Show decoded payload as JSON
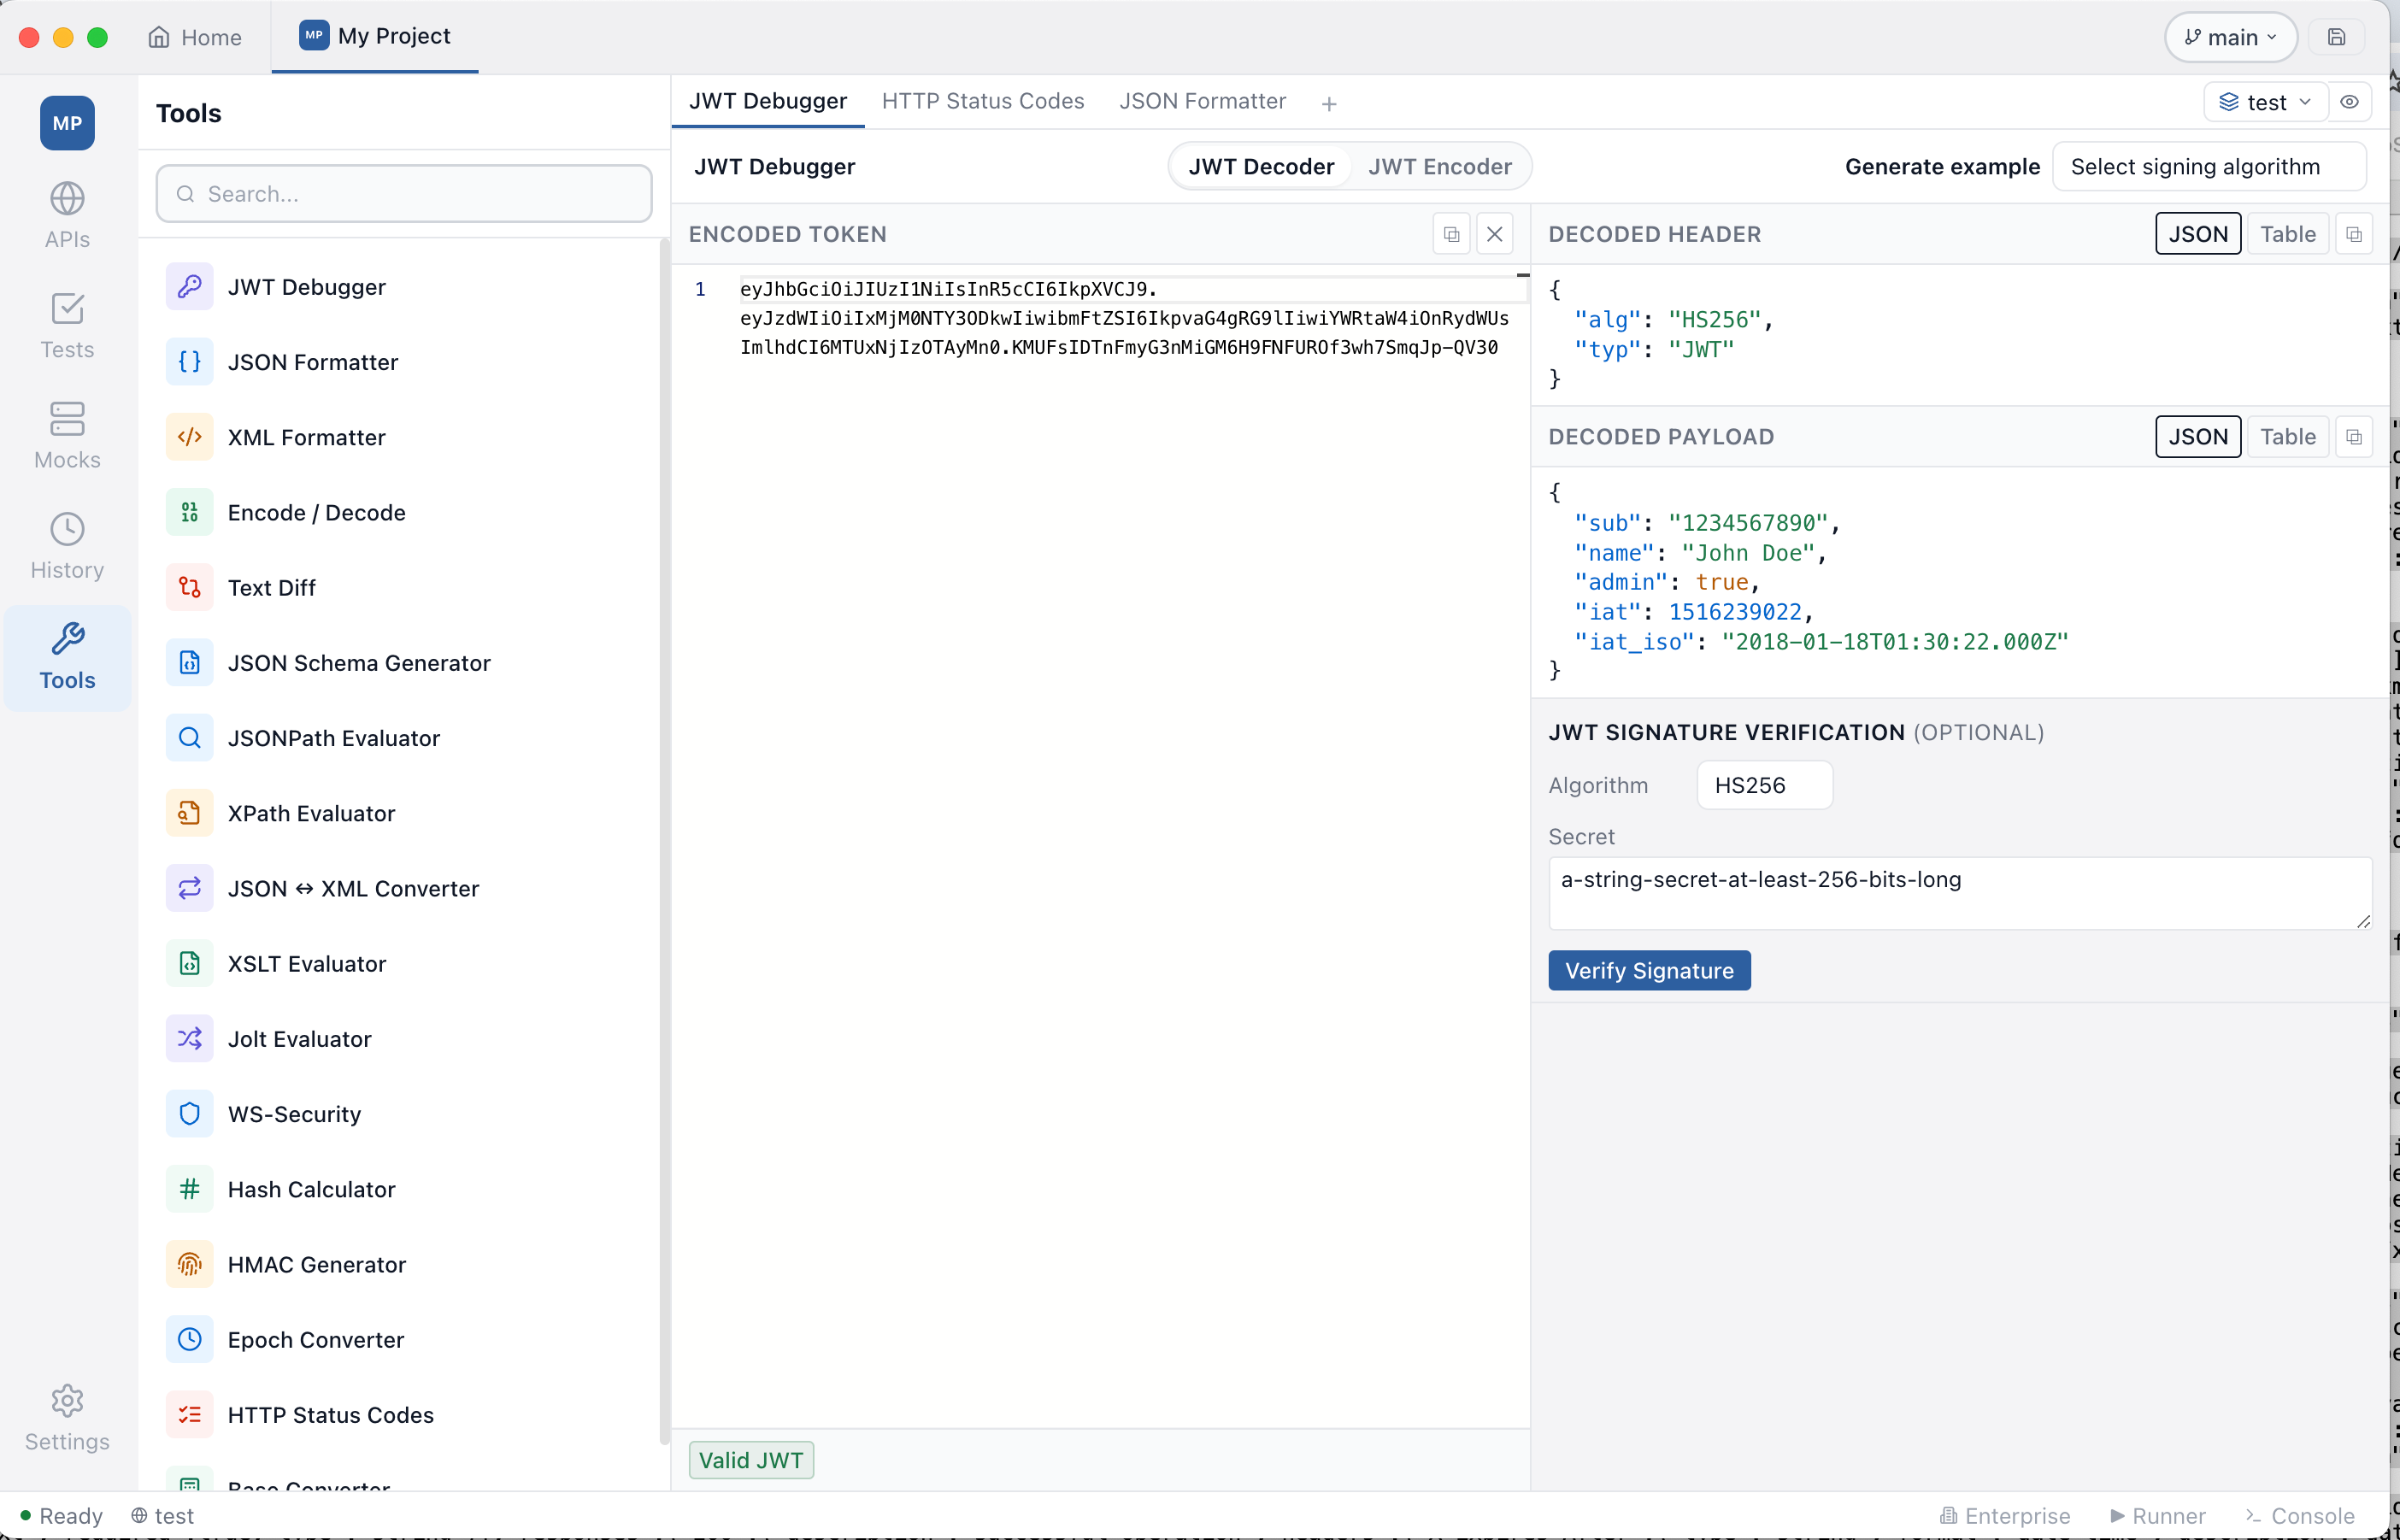 2198,437
